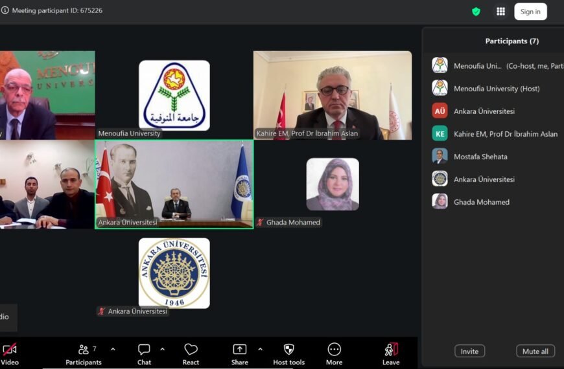Open the More options menu

click(334, 354)
